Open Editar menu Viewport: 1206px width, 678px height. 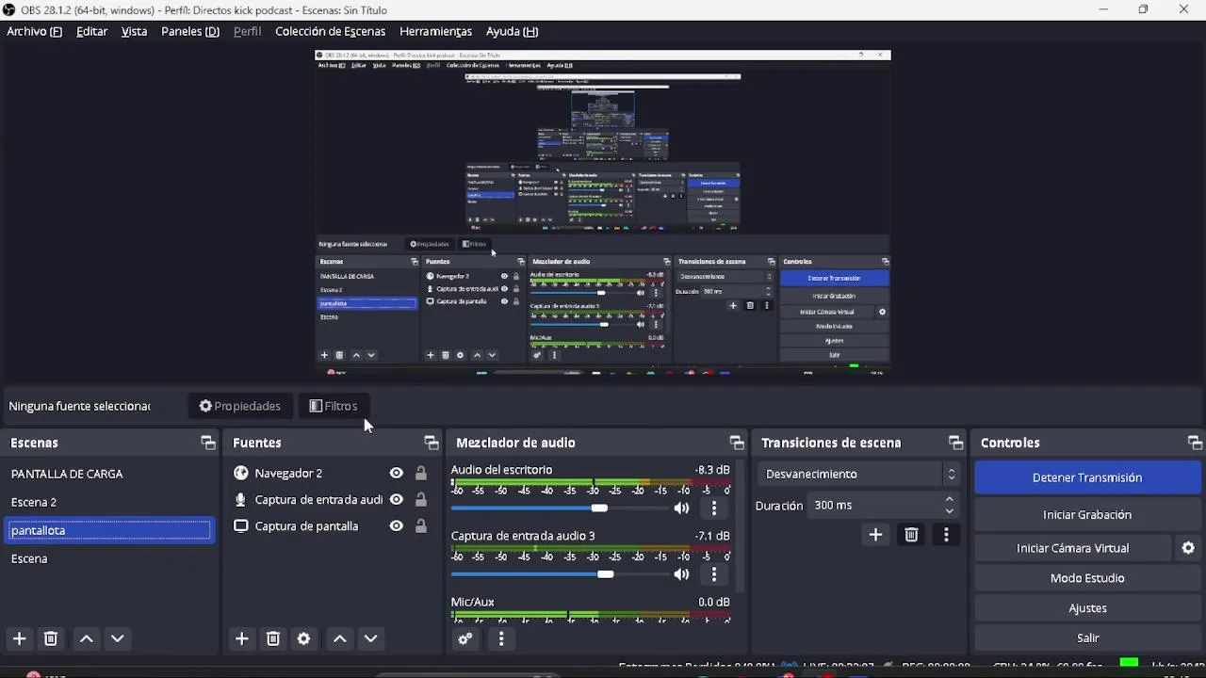coord(91,31)
